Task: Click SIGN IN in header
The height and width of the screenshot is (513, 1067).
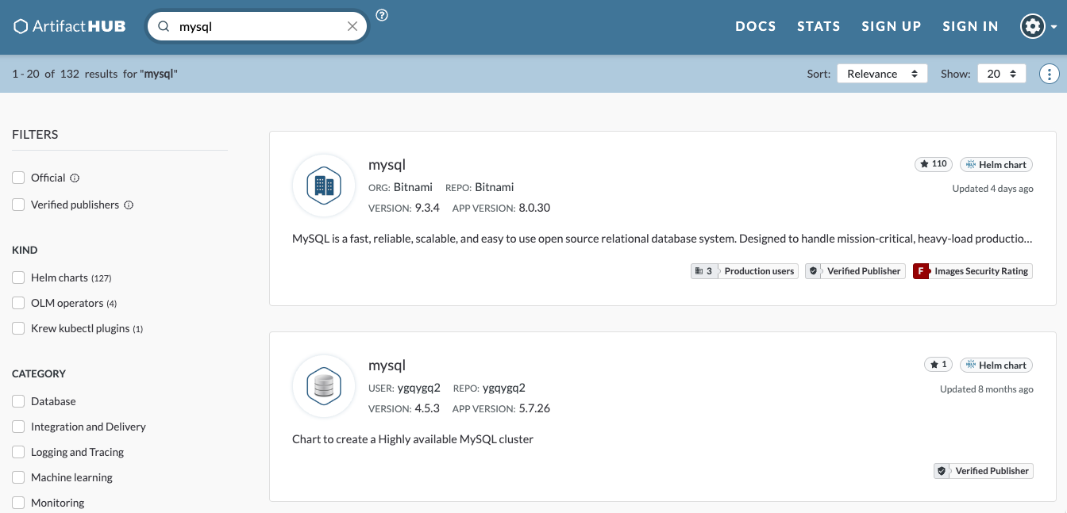Action: (970, 26)
